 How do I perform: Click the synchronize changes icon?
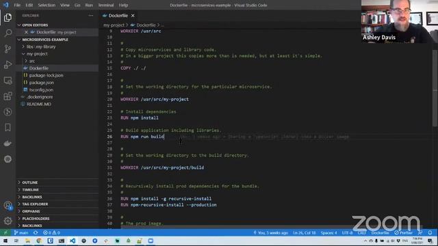pos(36,232)
